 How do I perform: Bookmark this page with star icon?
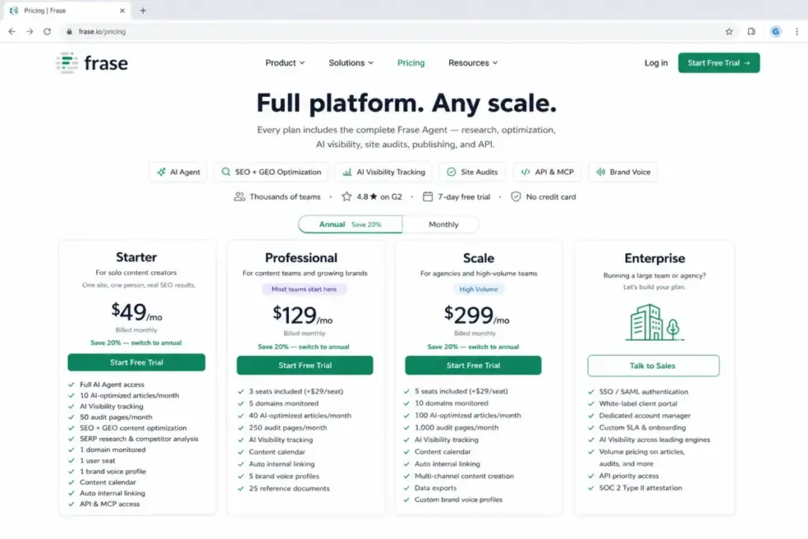click(x=728, y=32)
